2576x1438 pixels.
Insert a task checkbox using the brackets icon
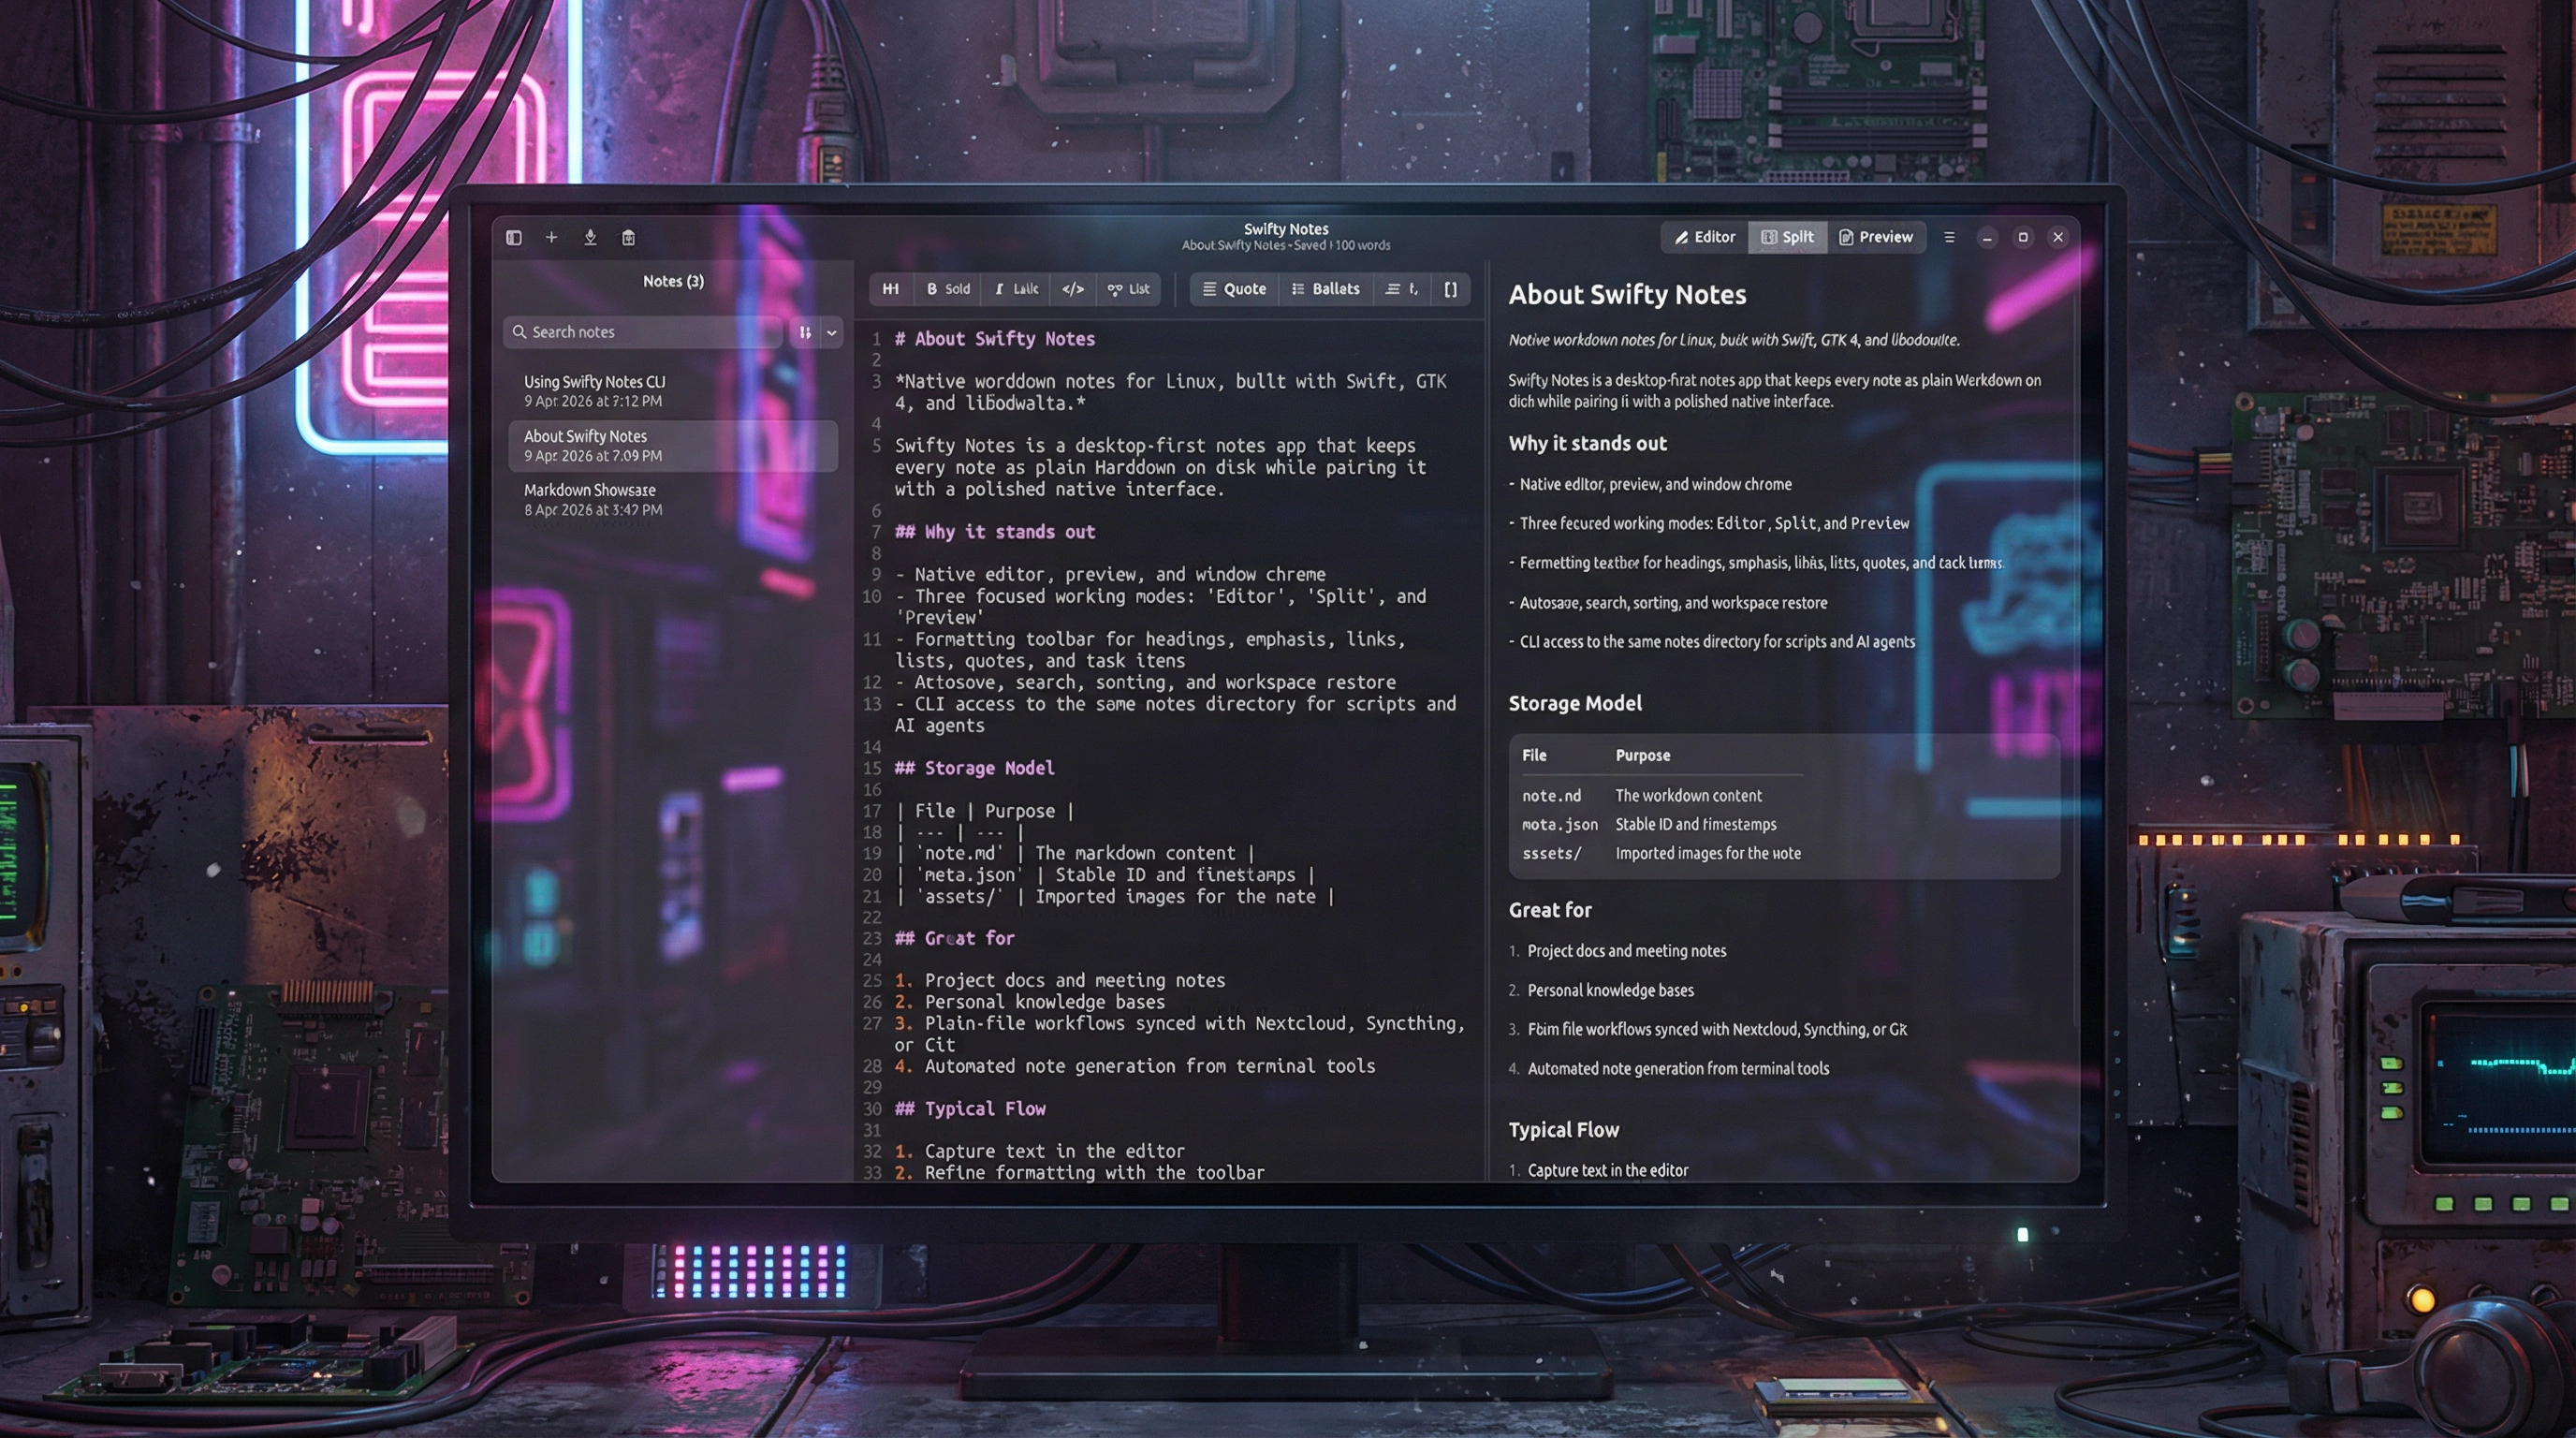pos(1450,289)
